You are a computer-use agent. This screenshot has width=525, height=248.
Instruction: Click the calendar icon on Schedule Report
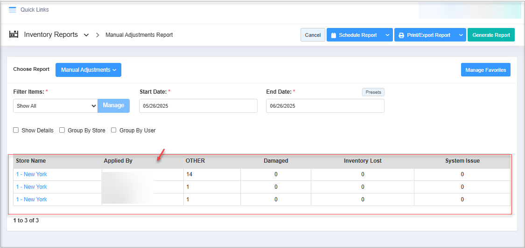pos(334,35)
